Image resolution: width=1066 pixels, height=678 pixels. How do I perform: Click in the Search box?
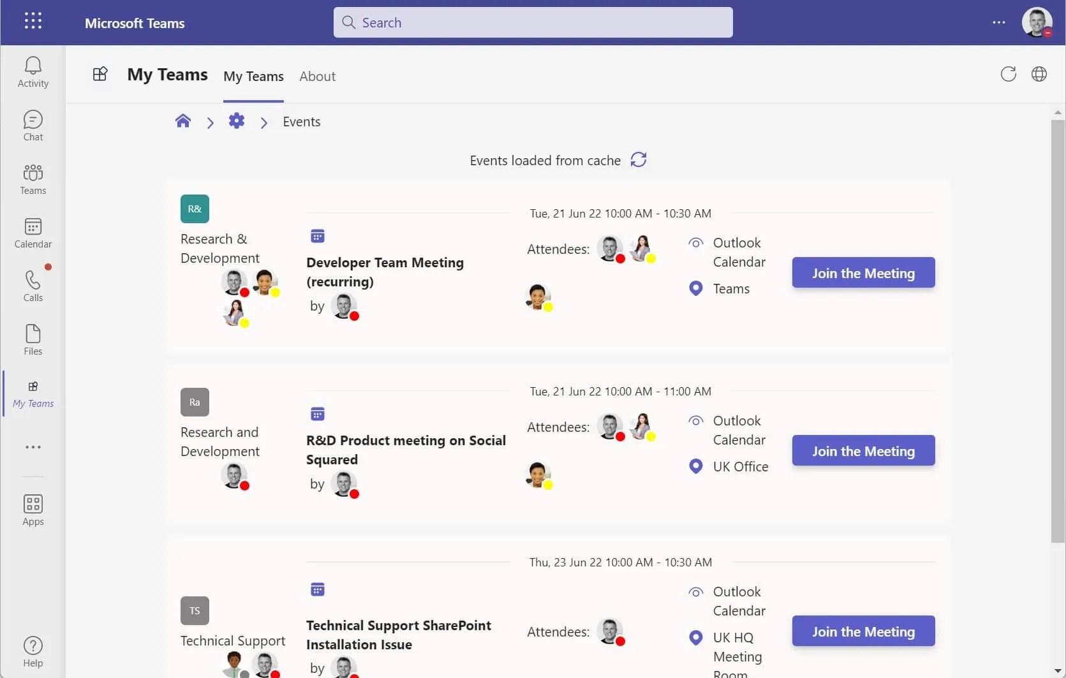click(x=533, y=22)
